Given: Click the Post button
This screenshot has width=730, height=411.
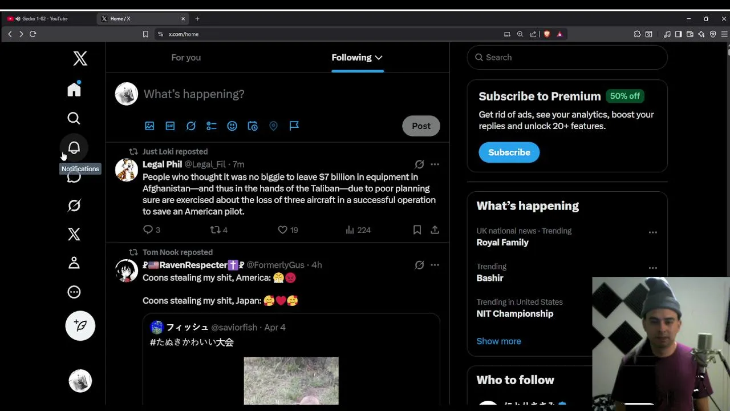Looking at the screenshot, I should [421, 126].
